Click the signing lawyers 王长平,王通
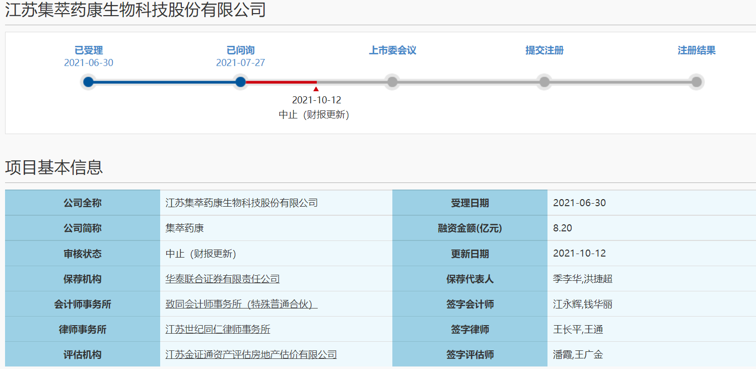The width and height of the screenshot is (756, 369). (x=578, y=329)
